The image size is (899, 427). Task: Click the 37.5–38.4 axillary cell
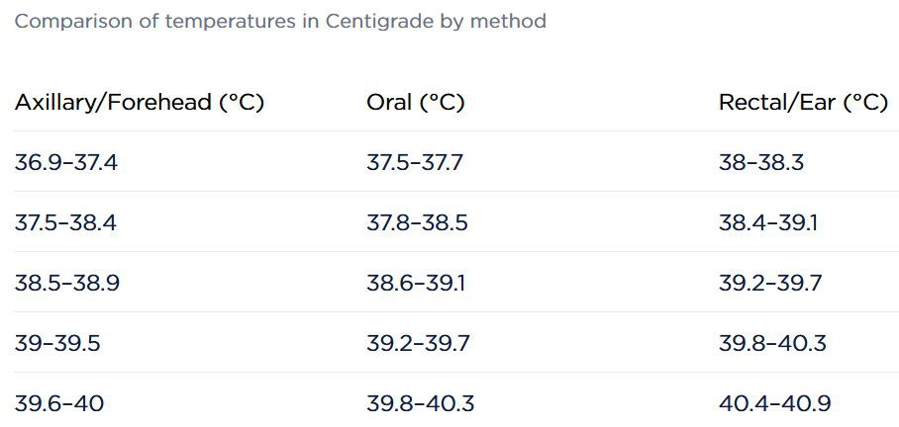click(65, 223)
